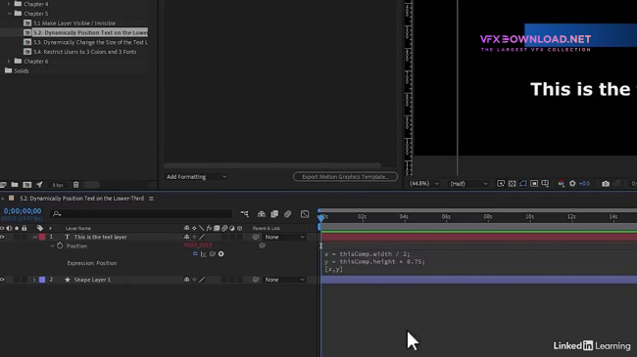Expand the Chapter 6 folder
The width and height of the screenshot is (637, 357).
coord(9,62)
